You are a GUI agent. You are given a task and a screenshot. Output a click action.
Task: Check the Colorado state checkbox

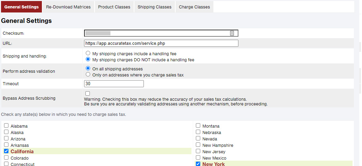click(6, 158)
